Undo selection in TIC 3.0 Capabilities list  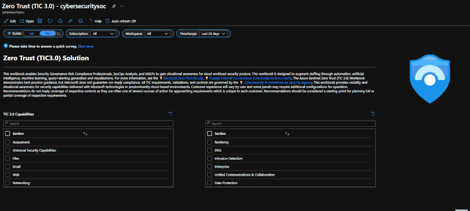tap(171, 114)
